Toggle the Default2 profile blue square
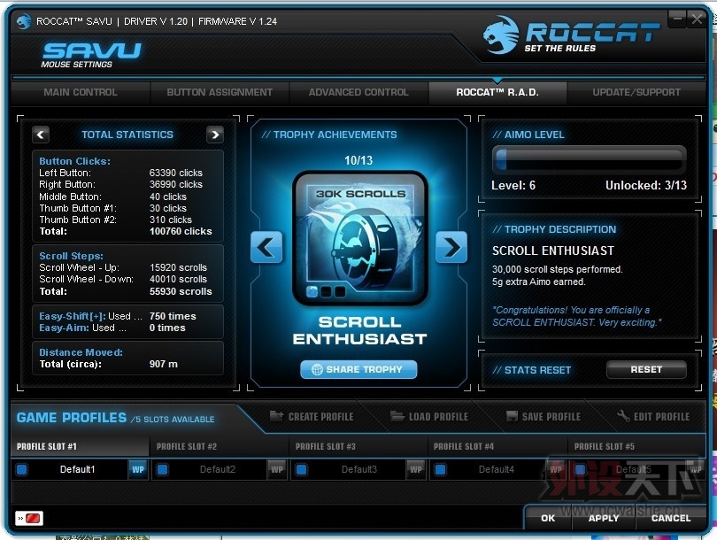The width and height of the screenshot is (717, 540). pyautogui.click(x=162, y=469)
